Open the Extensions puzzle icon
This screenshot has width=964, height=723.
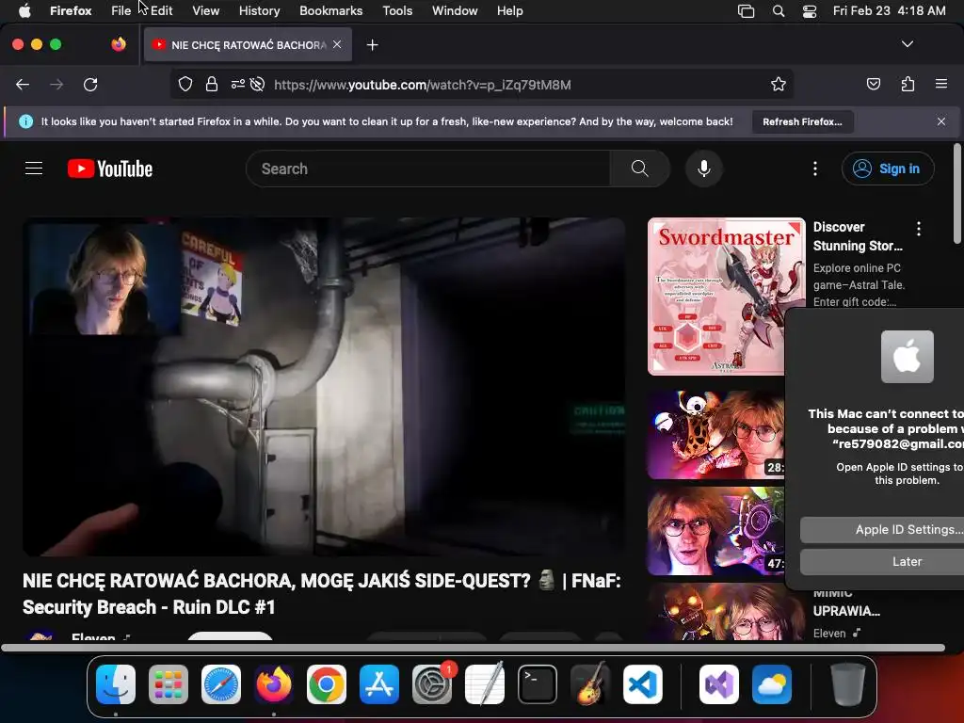[x=908, y=84]
